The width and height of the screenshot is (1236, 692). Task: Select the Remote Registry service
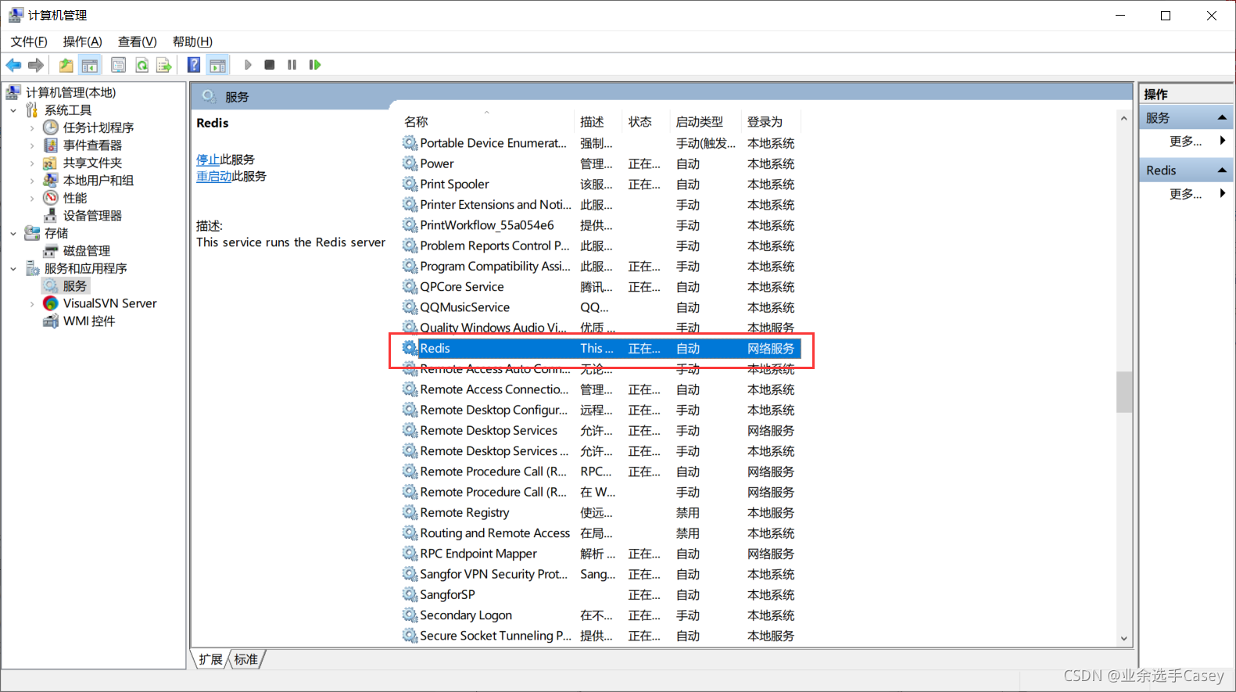click(x=601, y=513)
